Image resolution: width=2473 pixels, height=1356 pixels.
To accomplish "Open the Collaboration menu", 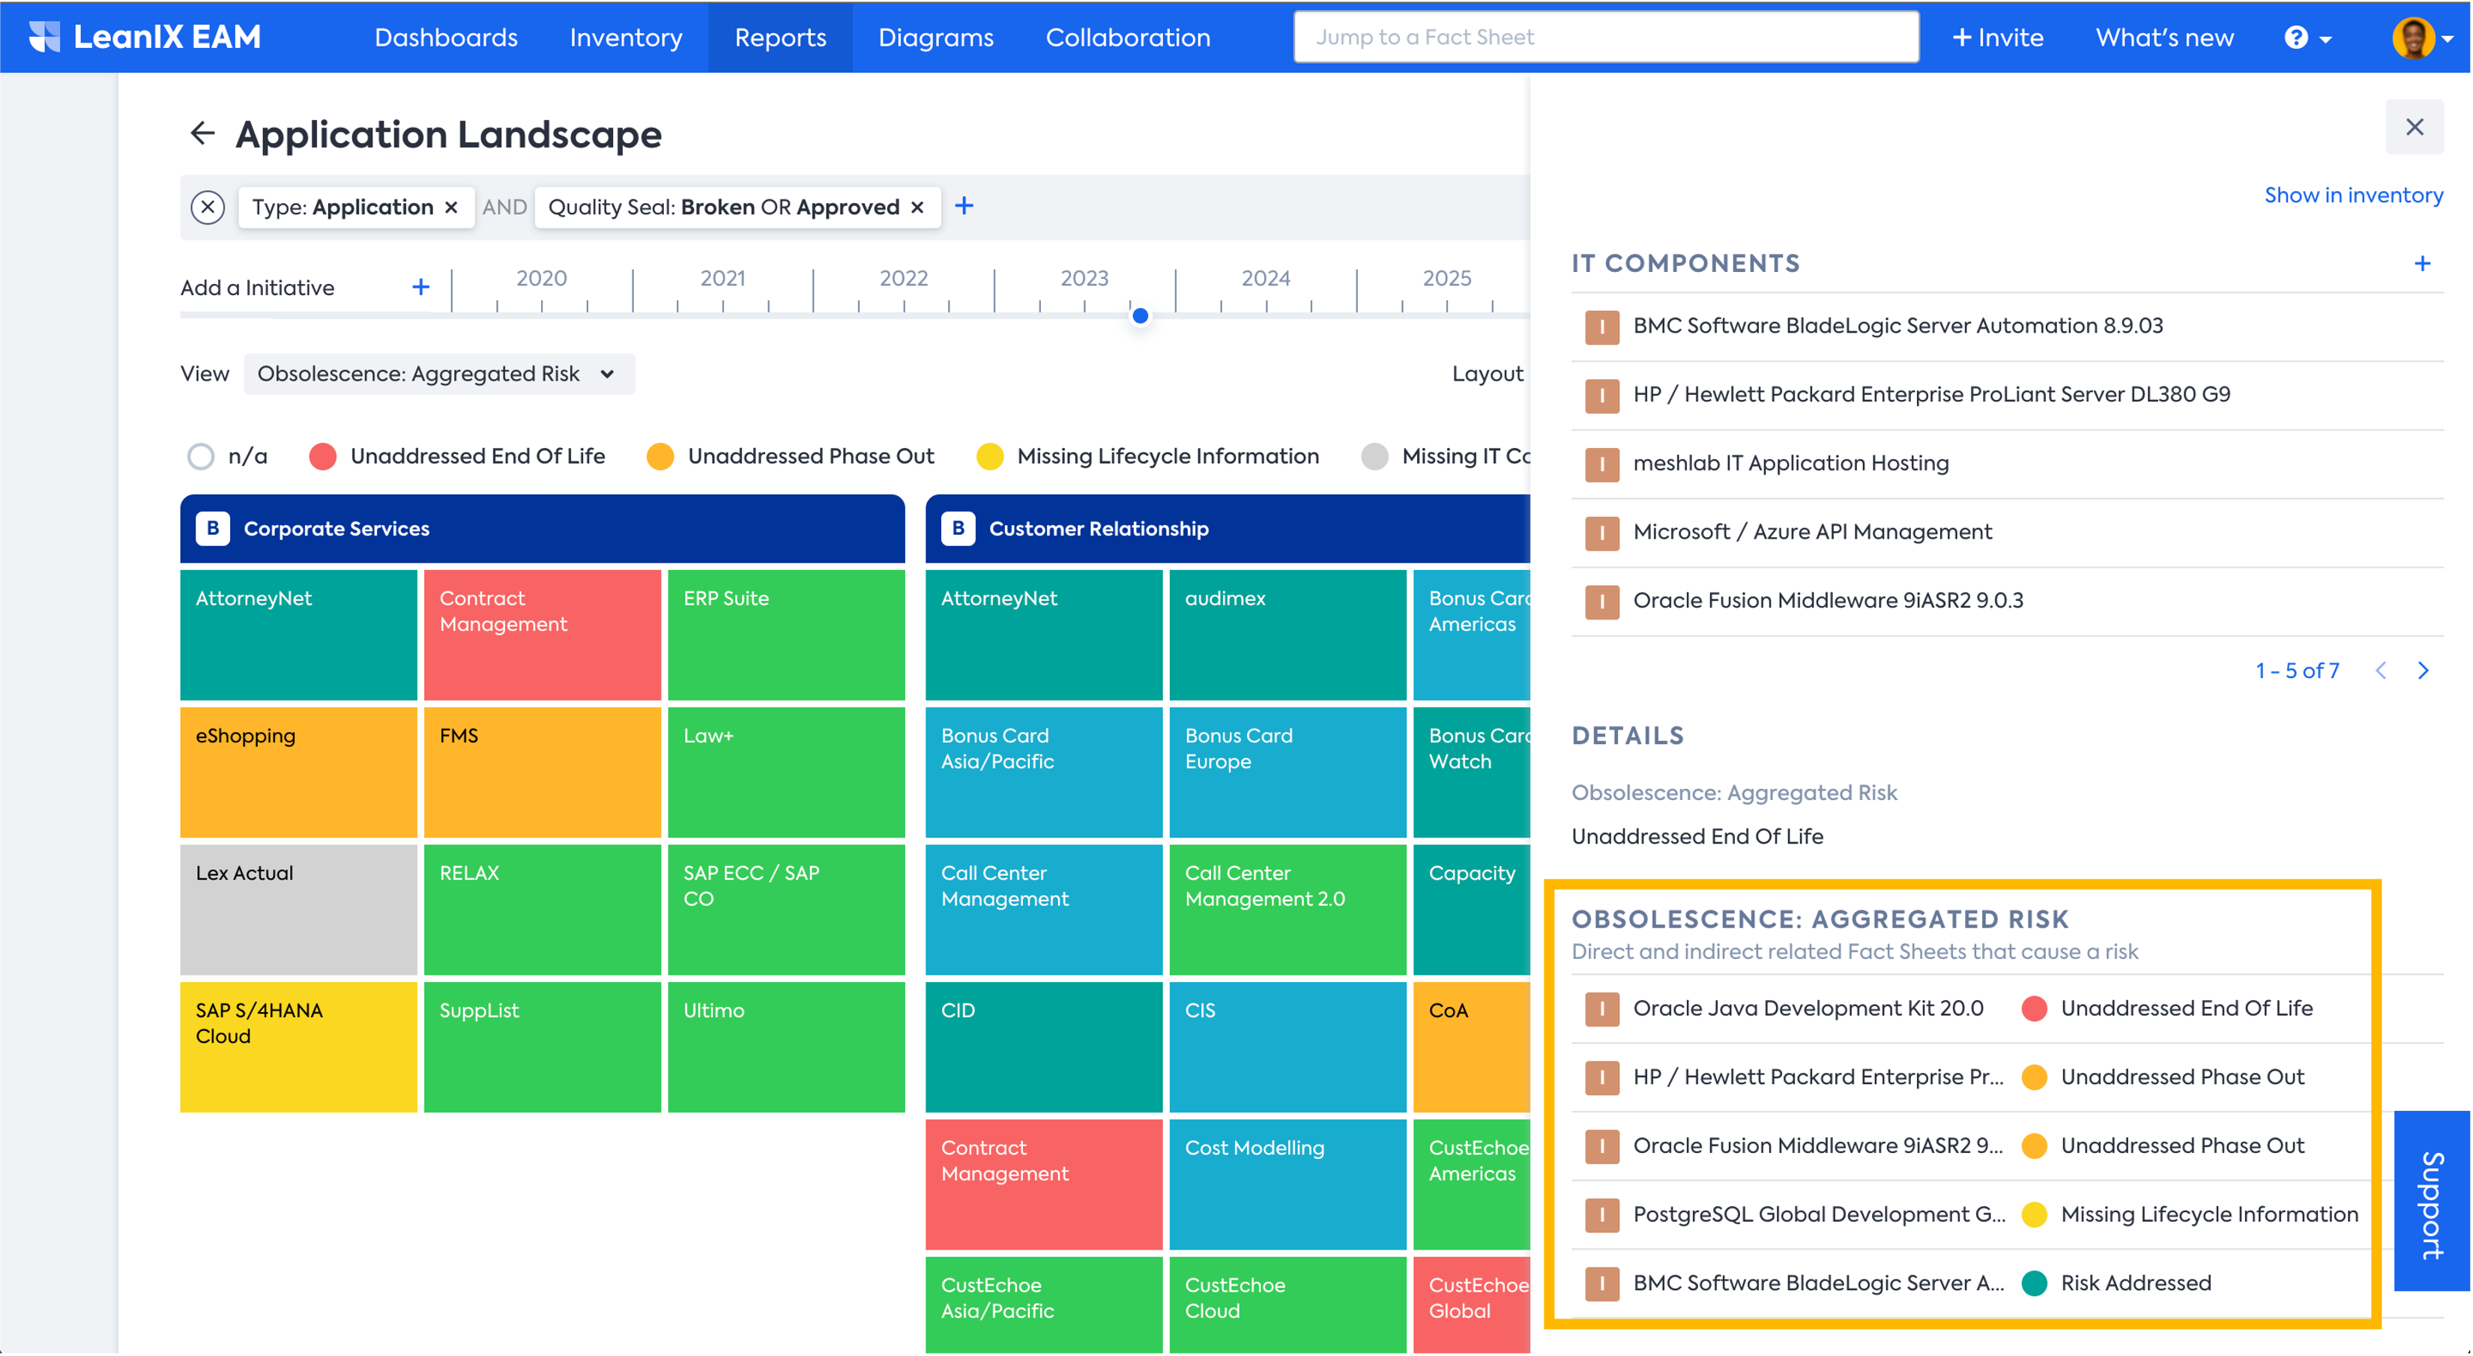I will pyautogui.click(x=1127, y=37).
